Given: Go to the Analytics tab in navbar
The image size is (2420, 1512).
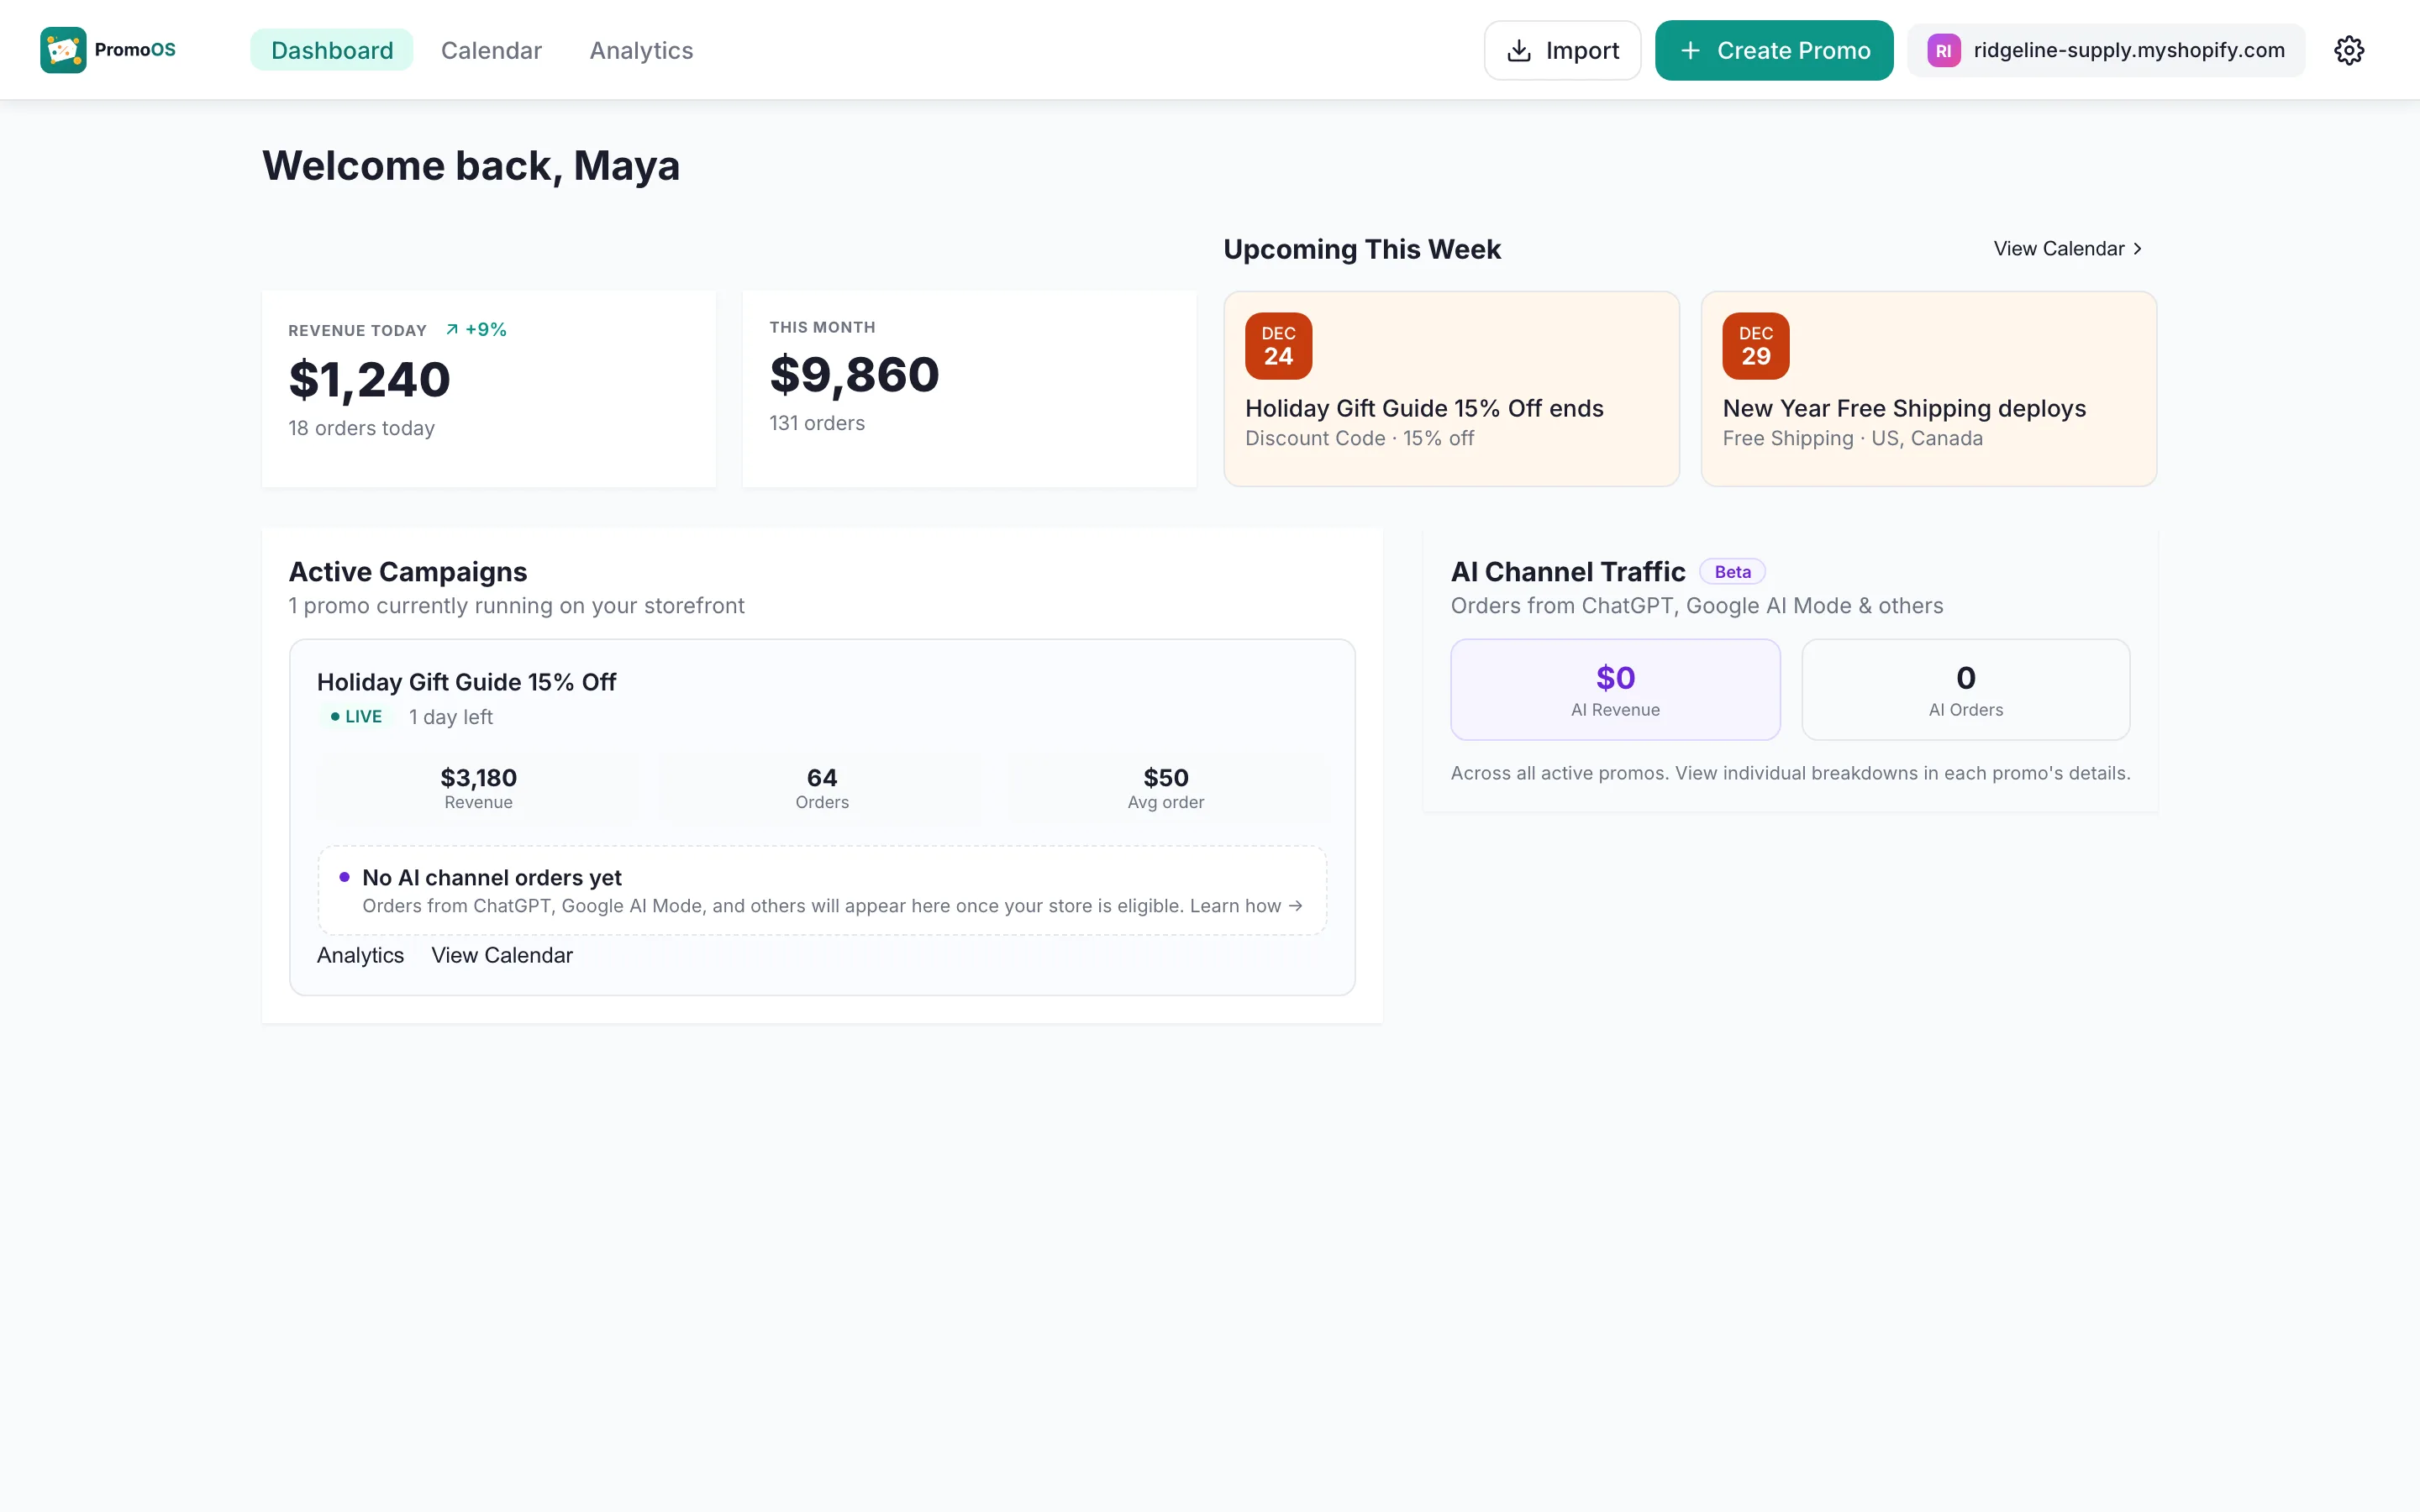Looking at the screenshot, I should (641, 50).
